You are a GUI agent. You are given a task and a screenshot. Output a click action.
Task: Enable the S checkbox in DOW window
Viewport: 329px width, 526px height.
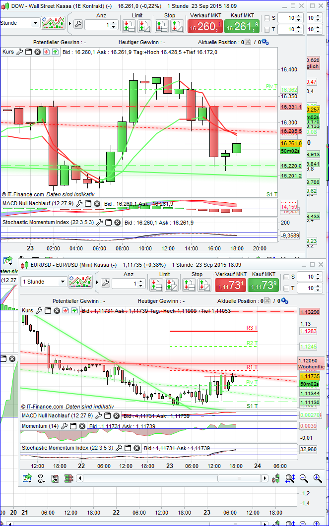point(267,18)
